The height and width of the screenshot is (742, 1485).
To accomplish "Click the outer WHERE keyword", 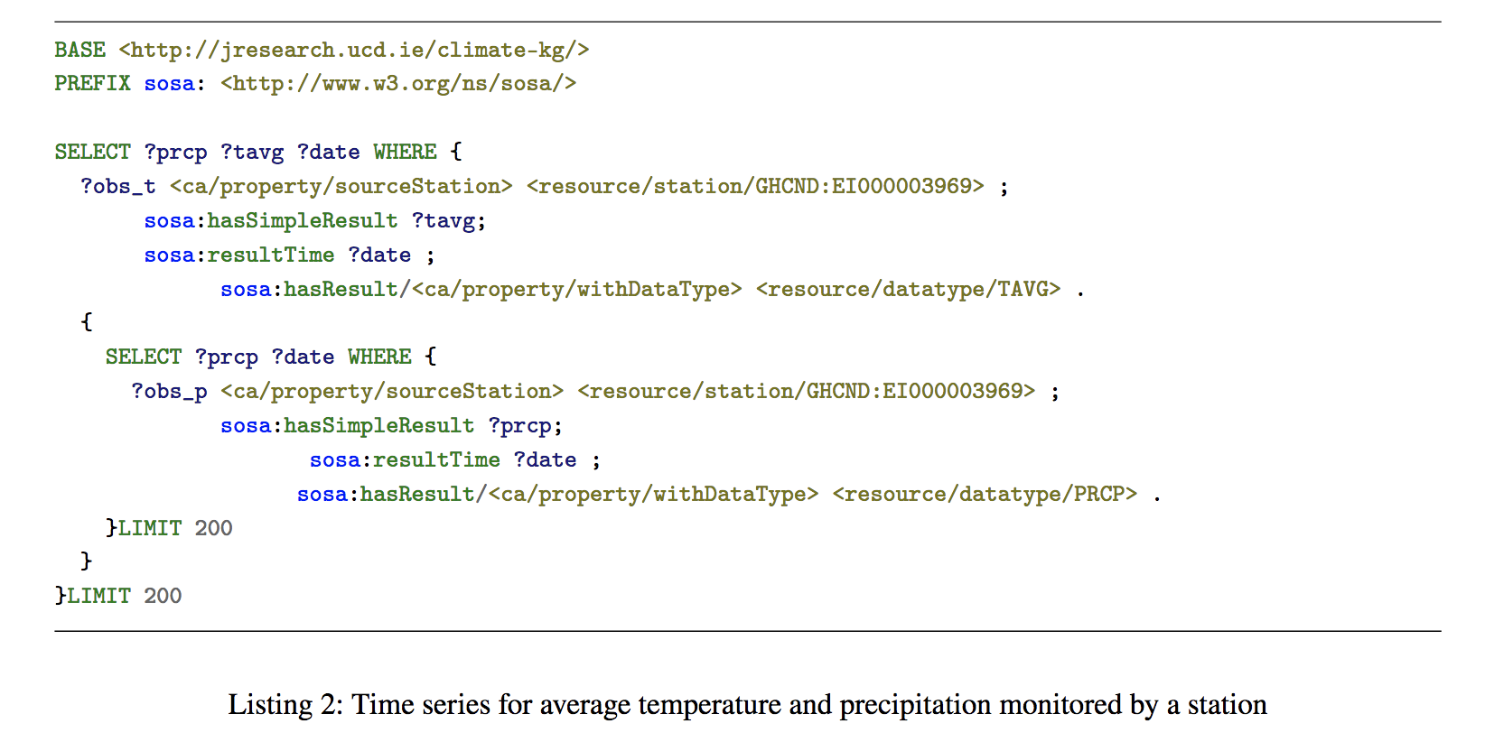I will click(405, 152).
